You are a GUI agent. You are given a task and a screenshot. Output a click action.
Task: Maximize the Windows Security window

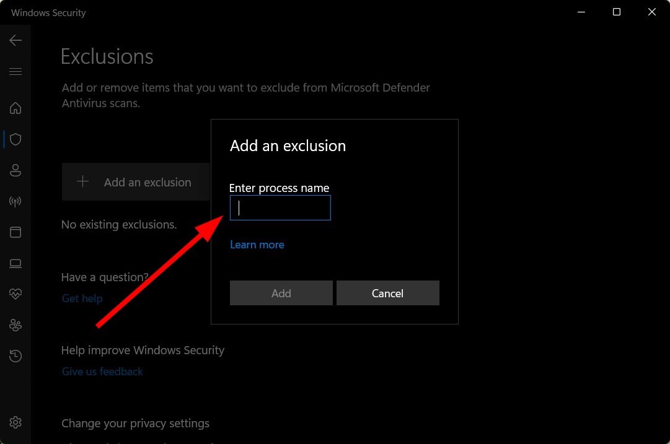pyautogui.click(x=617, y=12)
